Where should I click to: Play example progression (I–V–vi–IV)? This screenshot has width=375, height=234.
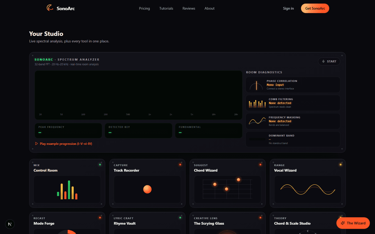point(64,144)
